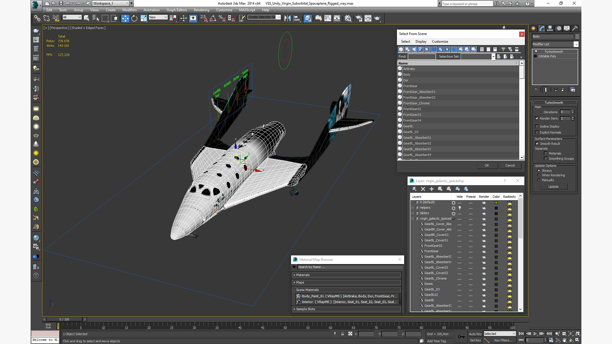Enable Separate by Materials checkbox
The image size is (612, 344).
(x=546, y=154)
